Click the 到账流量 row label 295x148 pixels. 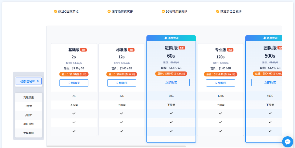click(29, 98)
